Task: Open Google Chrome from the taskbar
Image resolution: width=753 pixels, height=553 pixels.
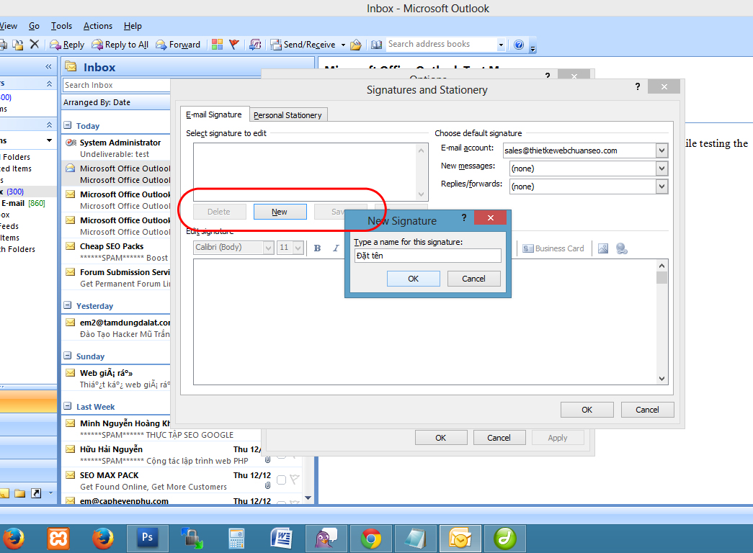Action: tap(371, 538)
